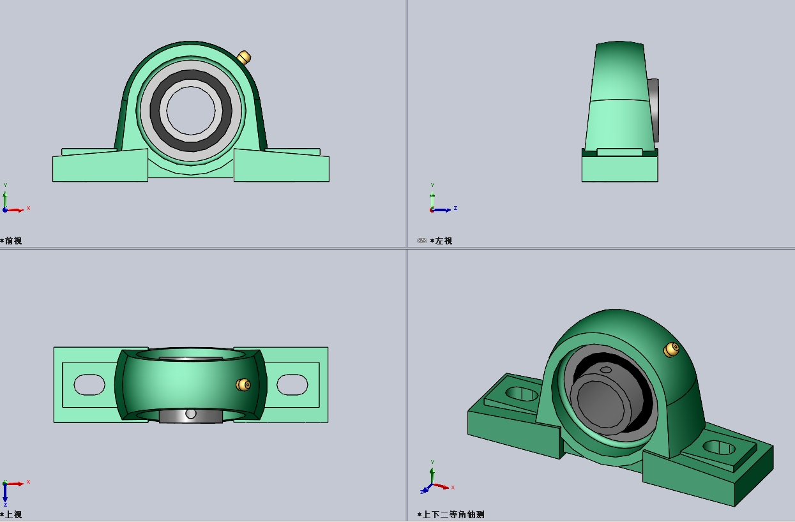795x522 pixels.
Task: Select the yellow grease nipple in isometric view
Action: (671, 349)
